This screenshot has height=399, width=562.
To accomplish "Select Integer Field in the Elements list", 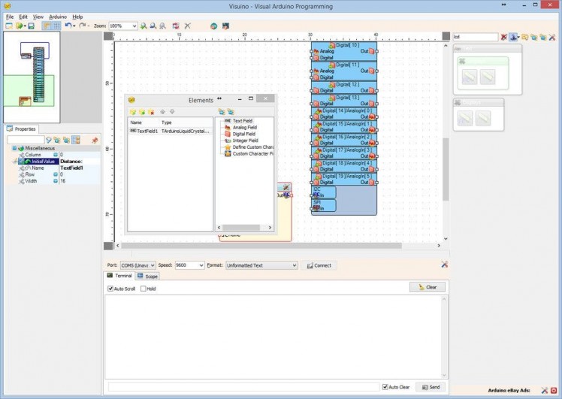I will [245, 141].
